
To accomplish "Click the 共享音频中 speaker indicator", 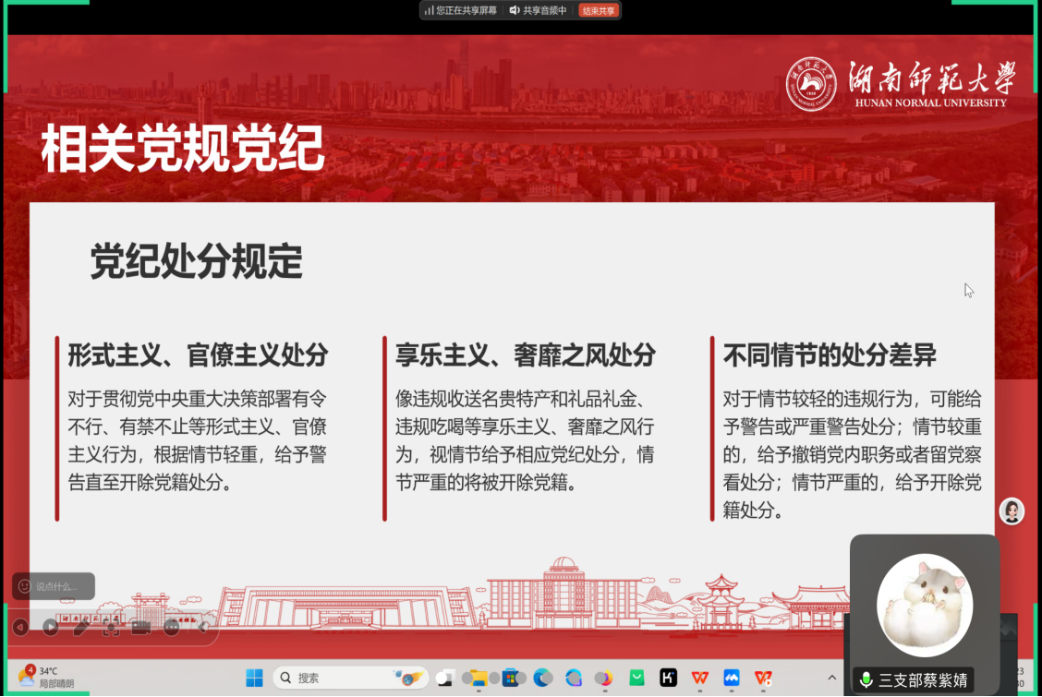I will point(538,11).
